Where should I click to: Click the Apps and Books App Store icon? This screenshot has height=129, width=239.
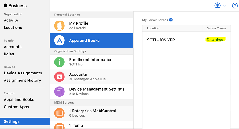[x=59, y=41]
